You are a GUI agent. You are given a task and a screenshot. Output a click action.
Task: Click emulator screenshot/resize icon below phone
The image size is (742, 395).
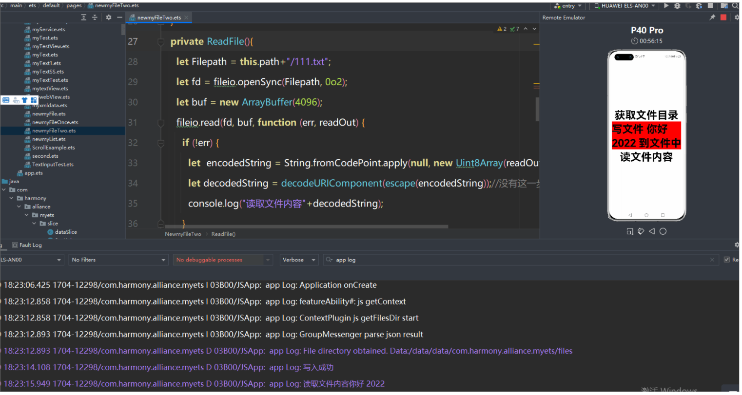630,231
